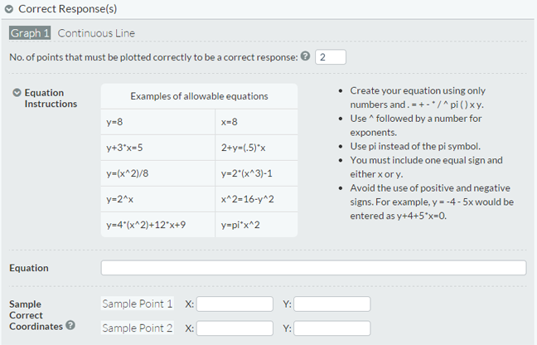537x345 pixels.
Task: Click Sample Point 2 Y field
Action: click(x=331, y=328)
